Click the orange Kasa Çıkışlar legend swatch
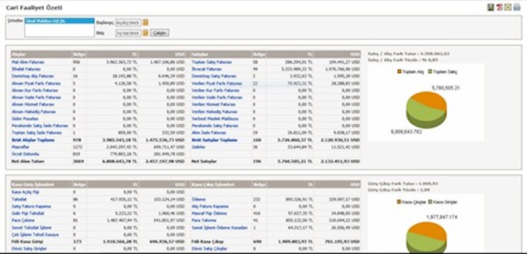This screenshot has height=254, width=527. (399, 201)
